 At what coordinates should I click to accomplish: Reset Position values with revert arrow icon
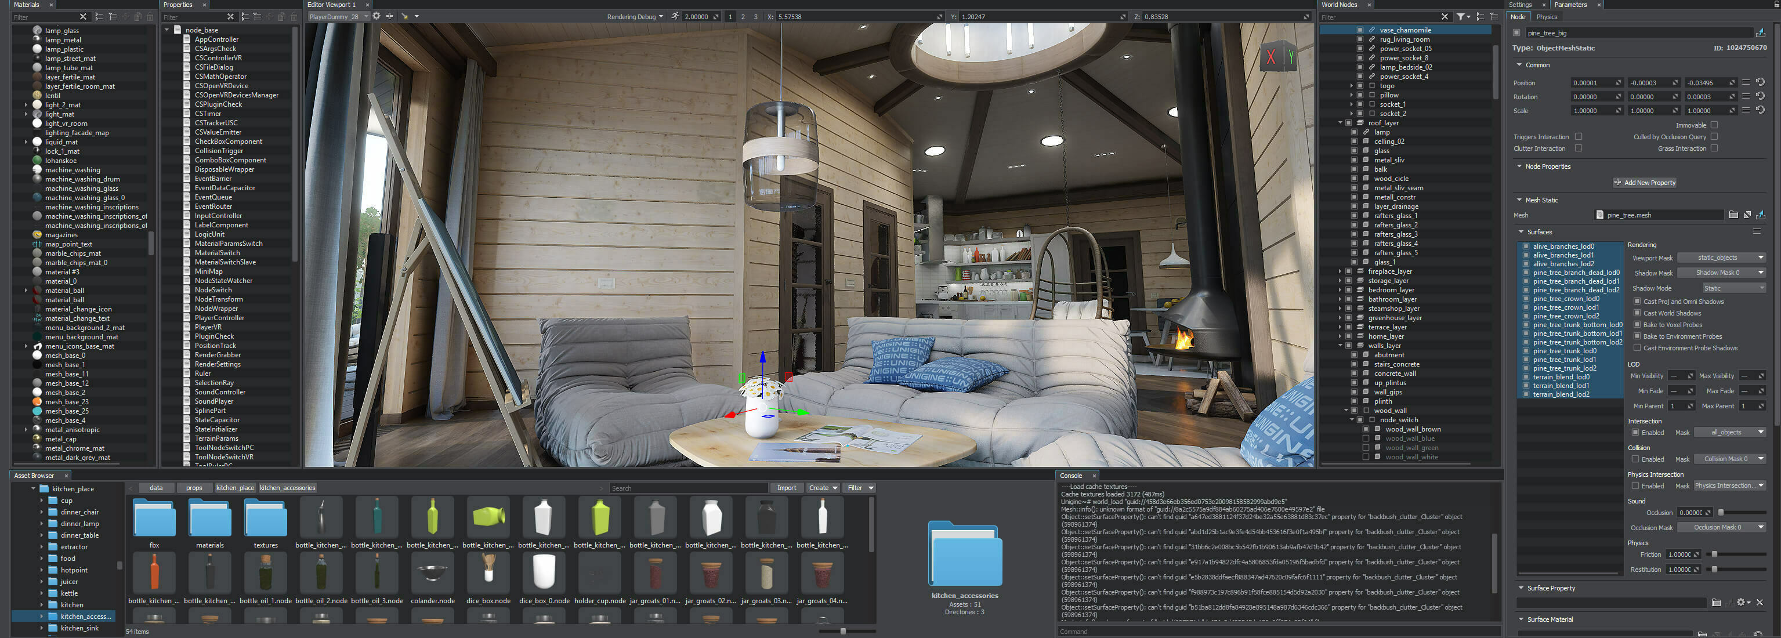1760,82
